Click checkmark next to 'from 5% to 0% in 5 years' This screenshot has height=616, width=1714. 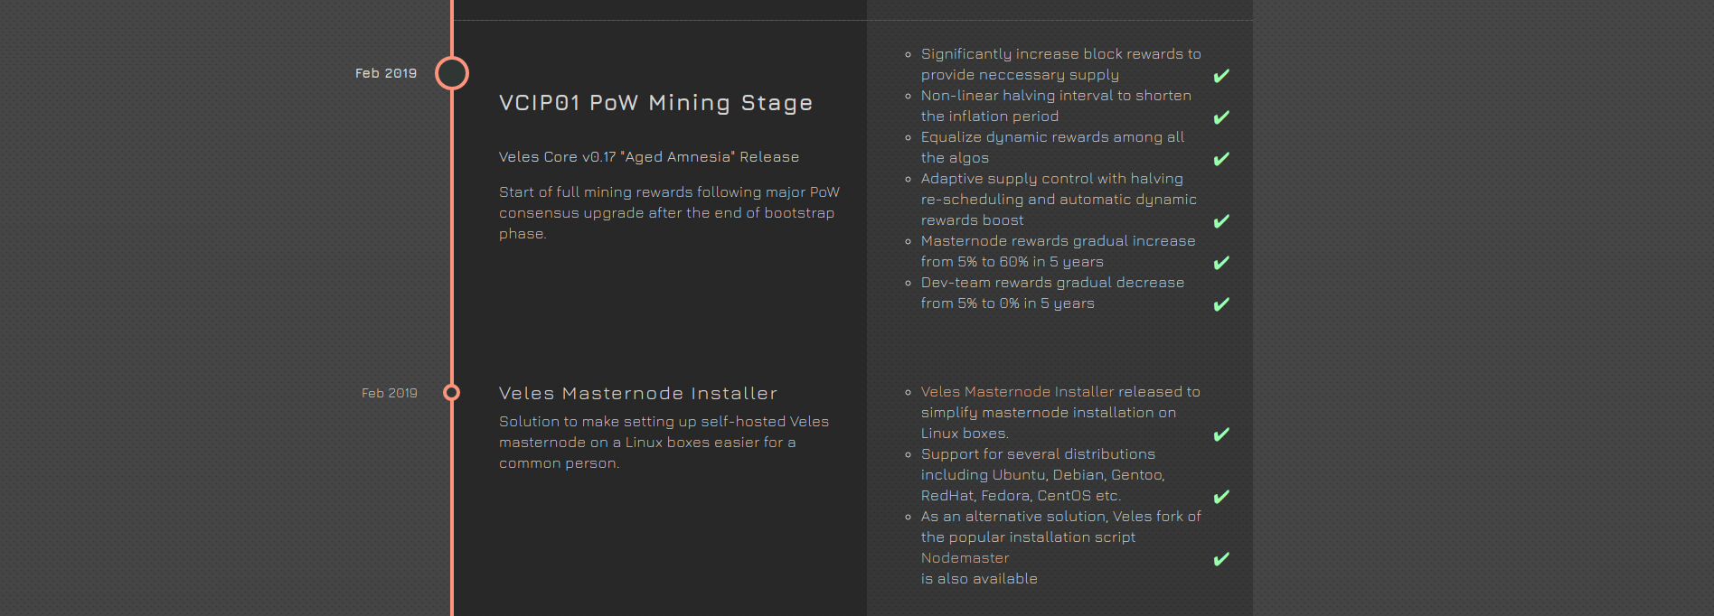pos(1221,304)
